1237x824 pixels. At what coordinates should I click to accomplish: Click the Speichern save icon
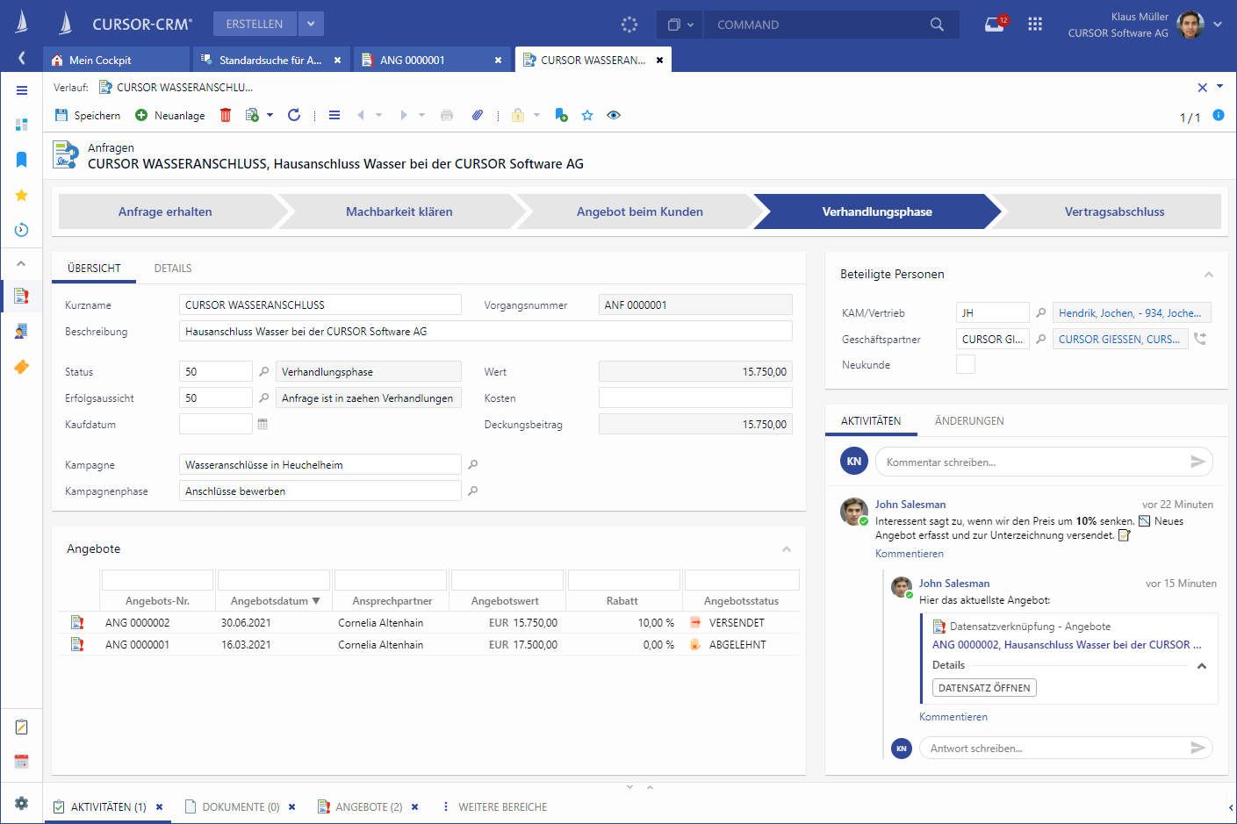coord(61,115)
